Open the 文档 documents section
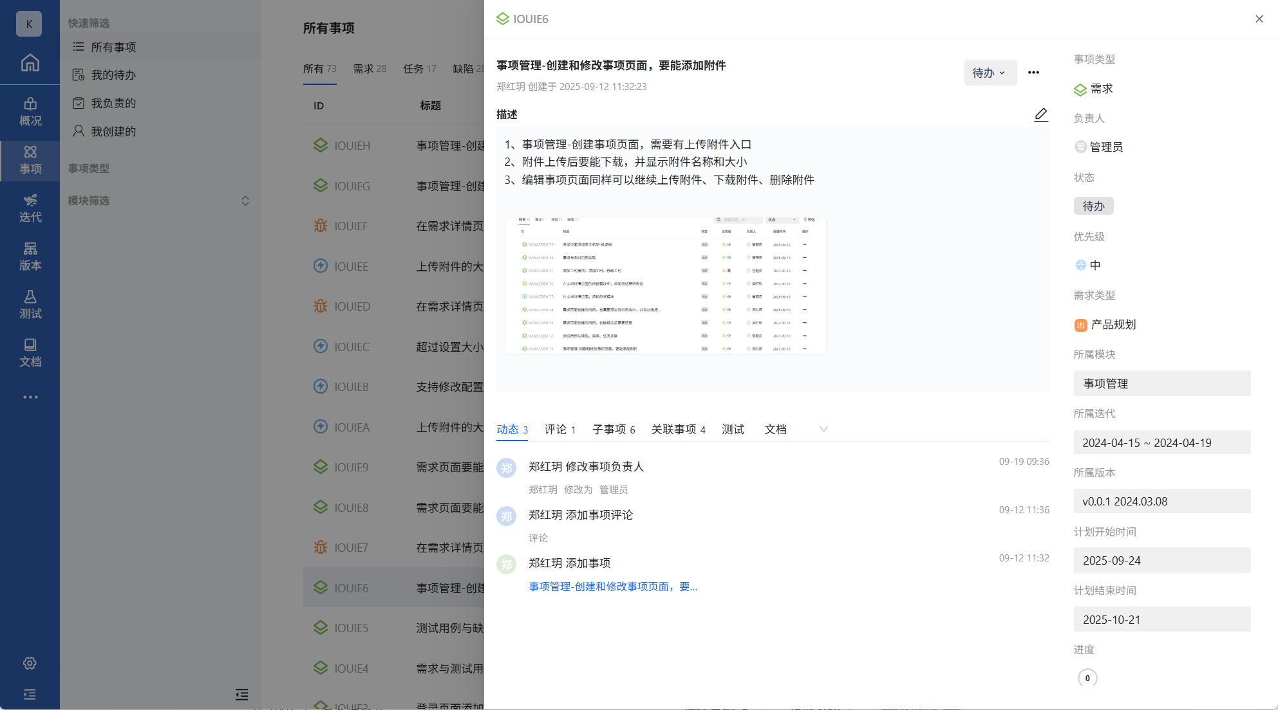This screenshot has height=710, width=1278. coord(30,353)
